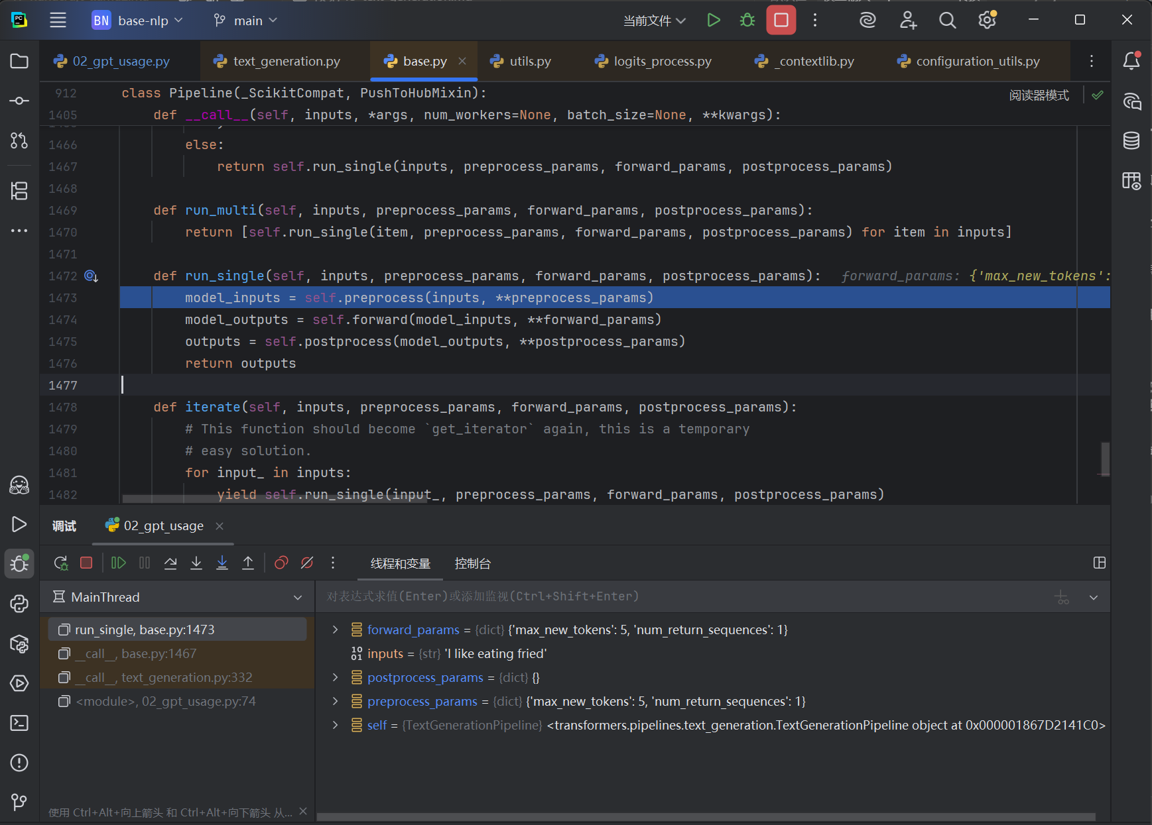
Task: Click the red Stop button in top toolbar
Action: (781, 21)
